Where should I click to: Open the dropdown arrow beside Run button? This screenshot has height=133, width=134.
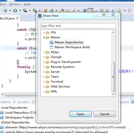point(20,10)
